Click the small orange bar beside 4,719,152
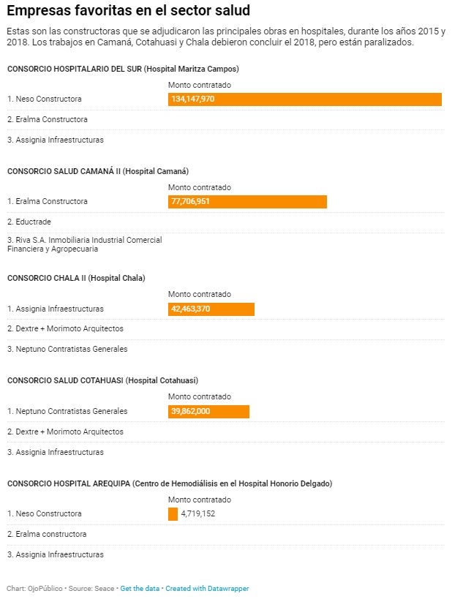Image resolution: width=463 pixels, height=599 pixels. click(173, 514)
